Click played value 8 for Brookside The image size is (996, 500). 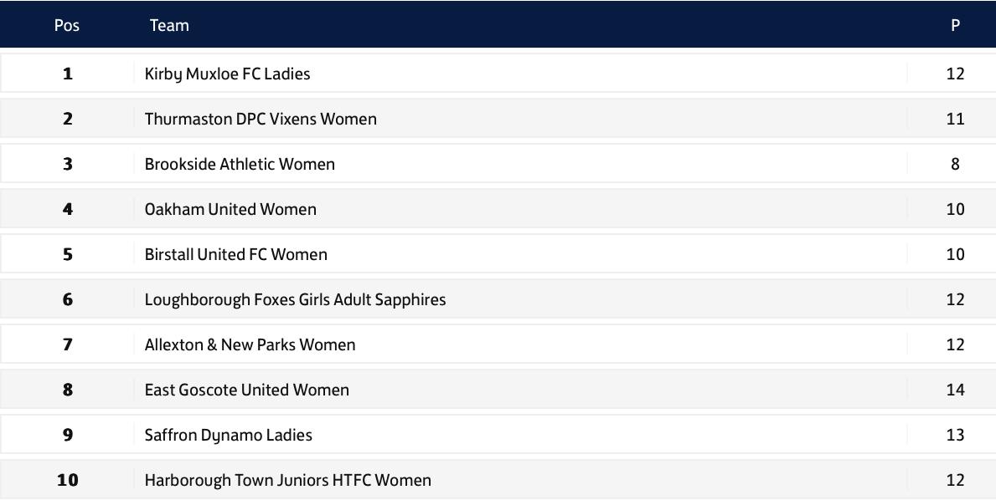click(955, 164)
